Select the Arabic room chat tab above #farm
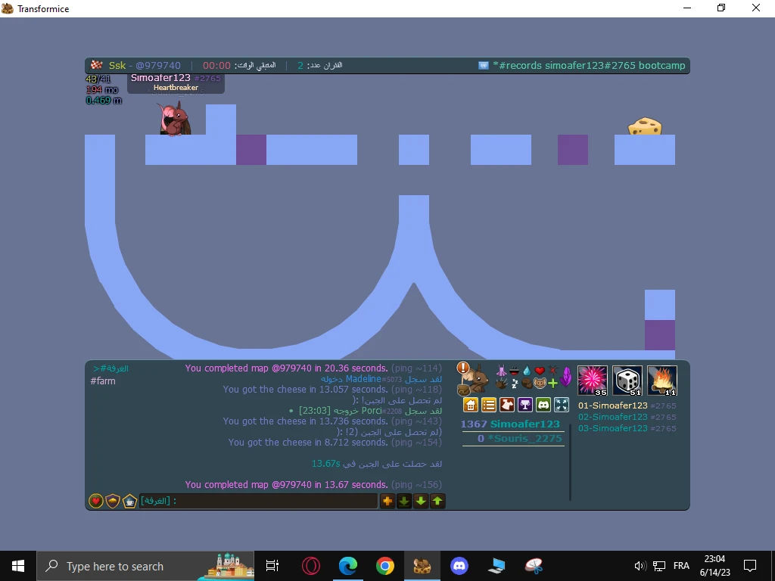This screenshot has height=581, width=775. 110,368
